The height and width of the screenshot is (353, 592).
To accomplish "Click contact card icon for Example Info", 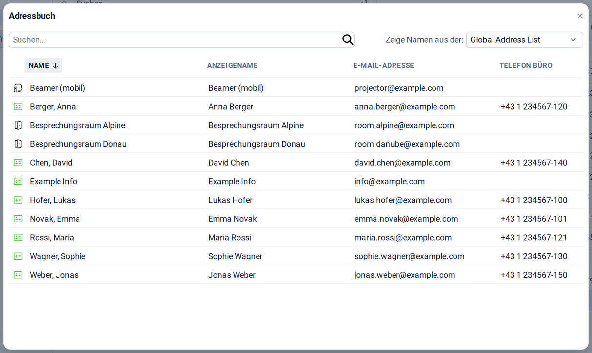I will pyautogui.click(x=18, y=181).
